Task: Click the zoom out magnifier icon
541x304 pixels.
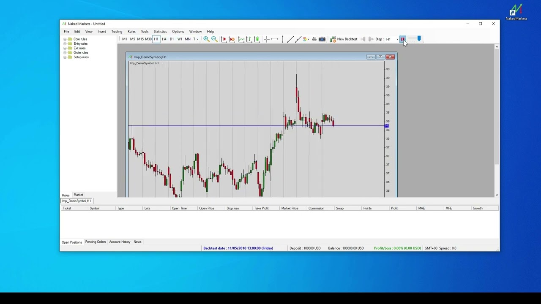Action: tap(214, 39)
